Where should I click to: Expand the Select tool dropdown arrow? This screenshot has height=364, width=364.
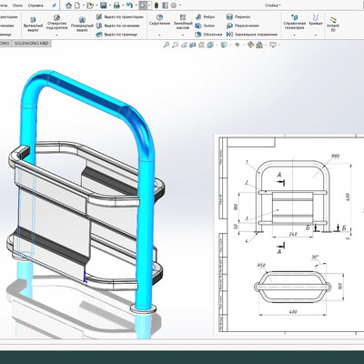(x=149, y=5)
